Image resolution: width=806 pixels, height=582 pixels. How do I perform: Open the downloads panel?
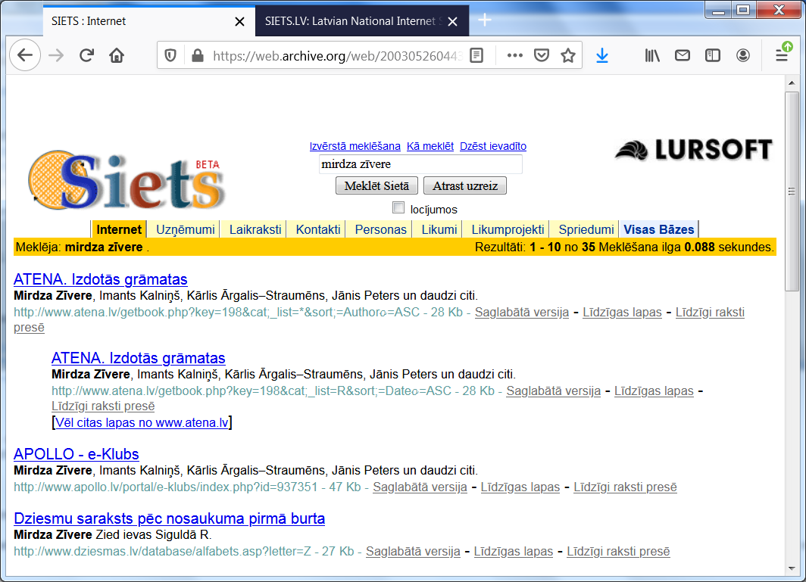point(602,55)
